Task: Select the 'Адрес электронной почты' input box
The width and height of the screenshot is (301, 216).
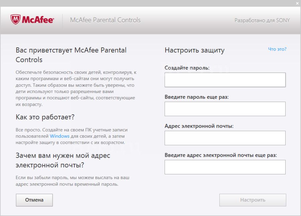Action: (x=225, y=138)
